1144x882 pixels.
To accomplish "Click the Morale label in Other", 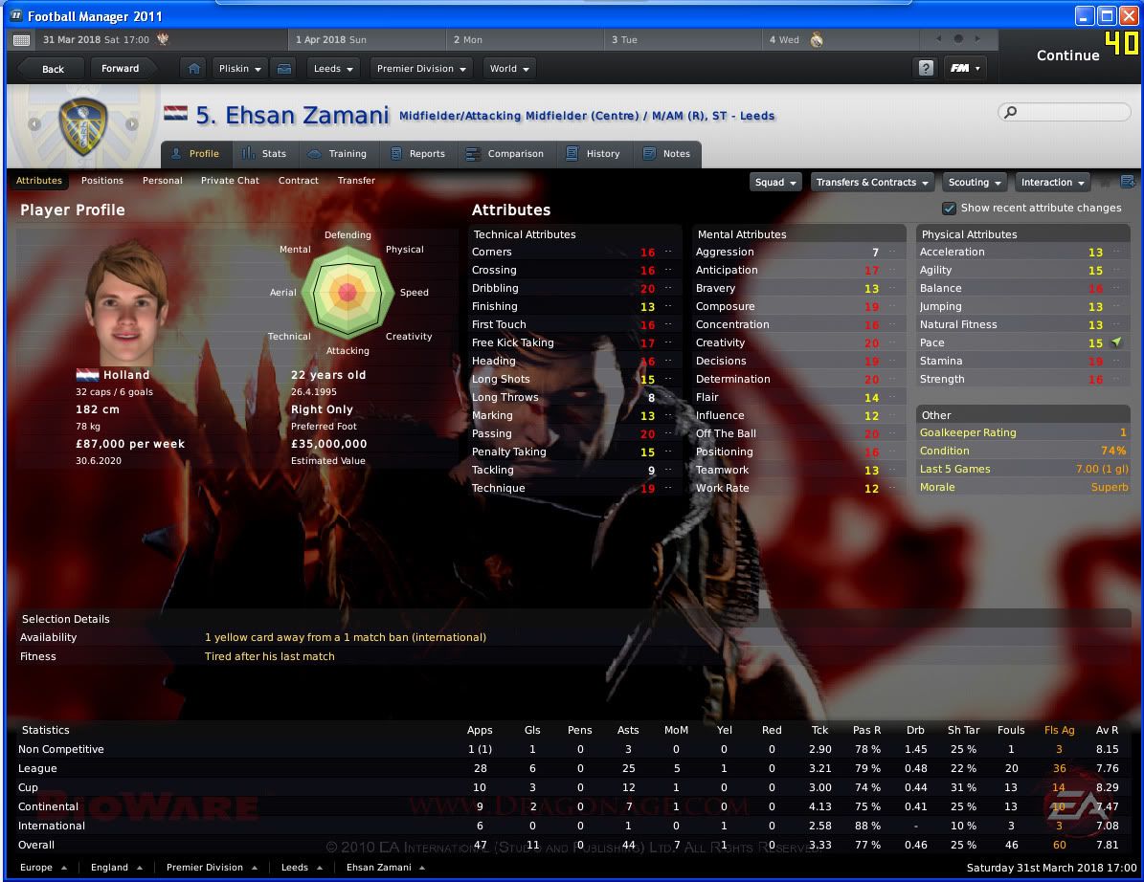I will (x=937, y=488).
